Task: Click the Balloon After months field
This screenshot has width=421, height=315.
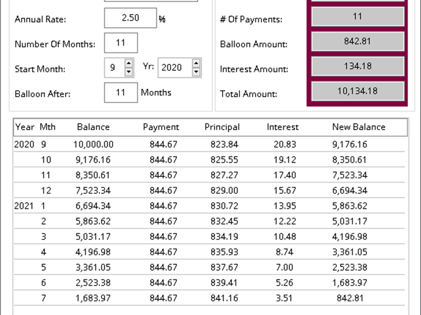Action: click(122, 92)
